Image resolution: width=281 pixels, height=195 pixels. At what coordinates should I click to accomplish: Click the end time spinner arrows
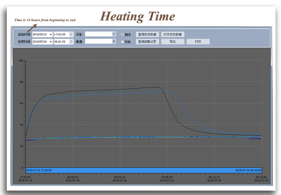71,42
